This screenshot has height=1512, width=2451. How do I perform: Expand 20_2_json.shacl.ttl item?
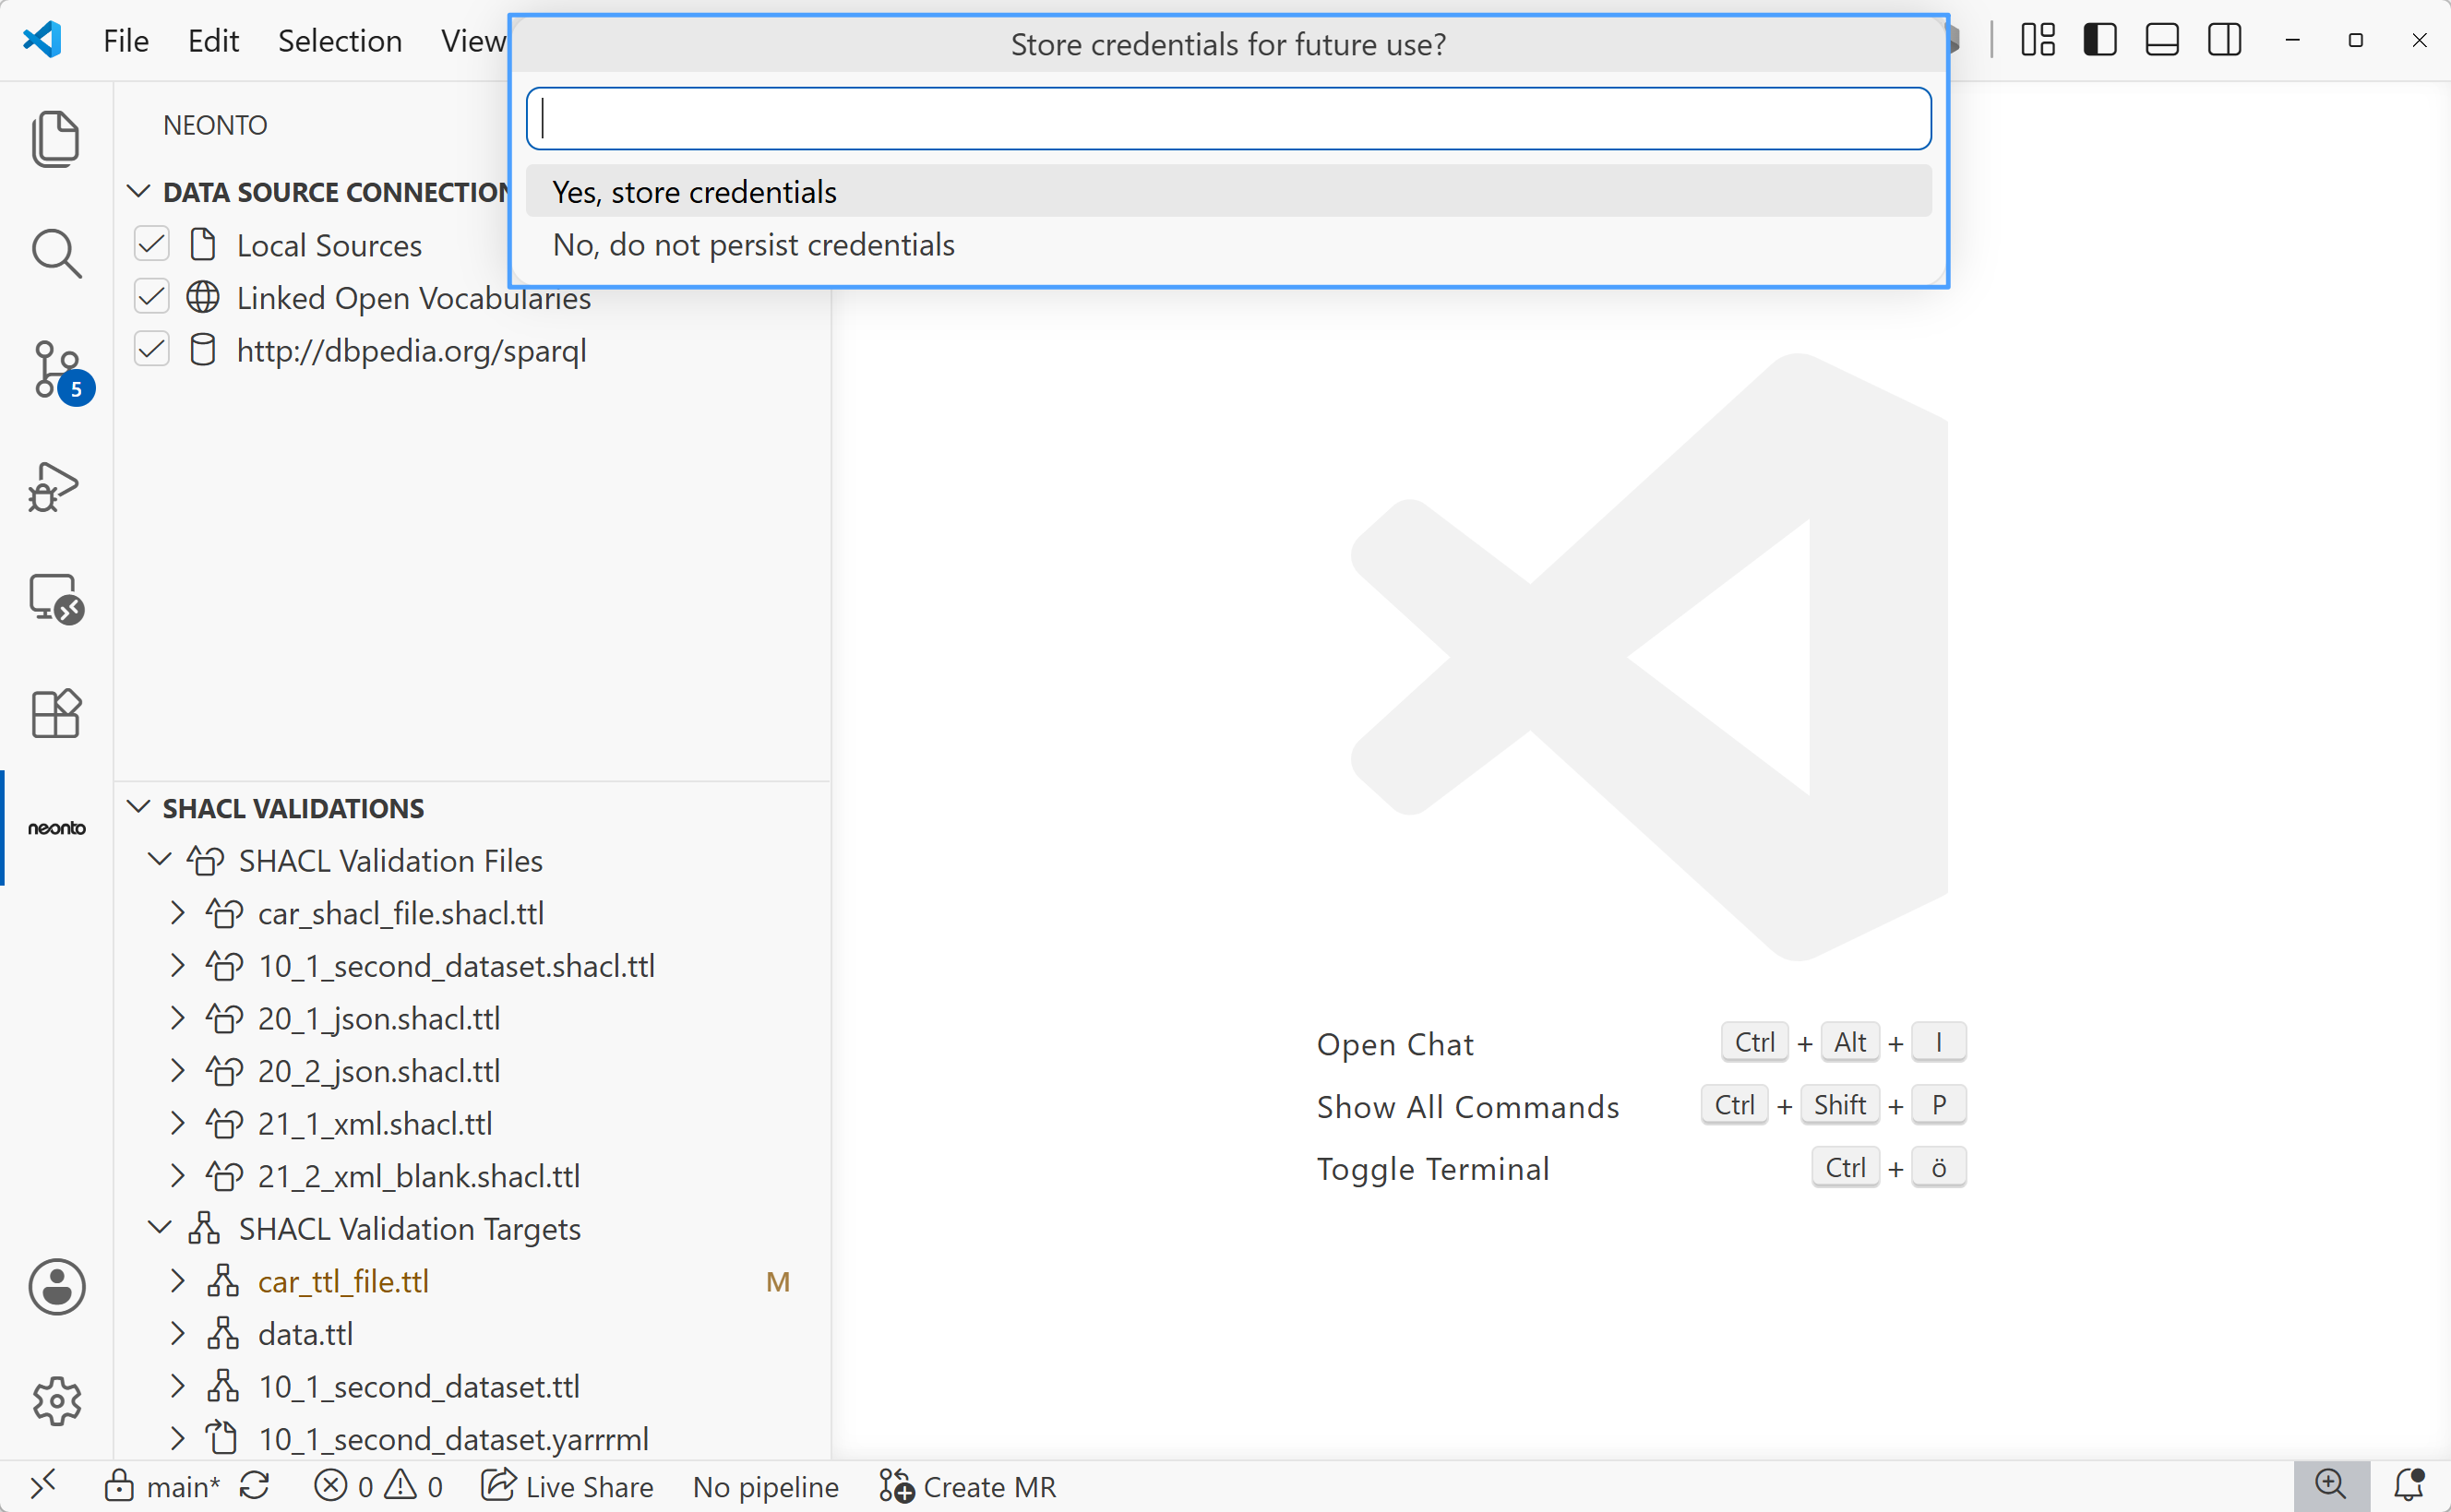pos(177,1070)
